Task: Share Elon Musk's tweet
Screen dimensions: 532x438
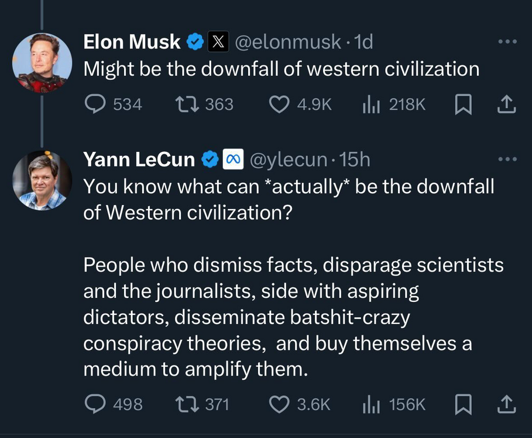Action: [506, 104]
